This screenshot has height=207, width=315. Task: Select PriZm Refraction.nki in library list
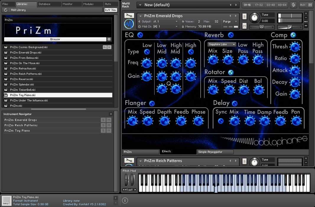coord(58,69)
